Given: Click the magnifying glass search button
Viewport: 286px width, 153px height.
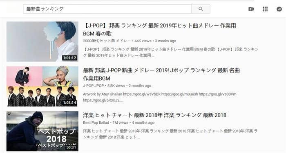Looking at the screenshot, I should pyautogui.click(x=201, y=9).
